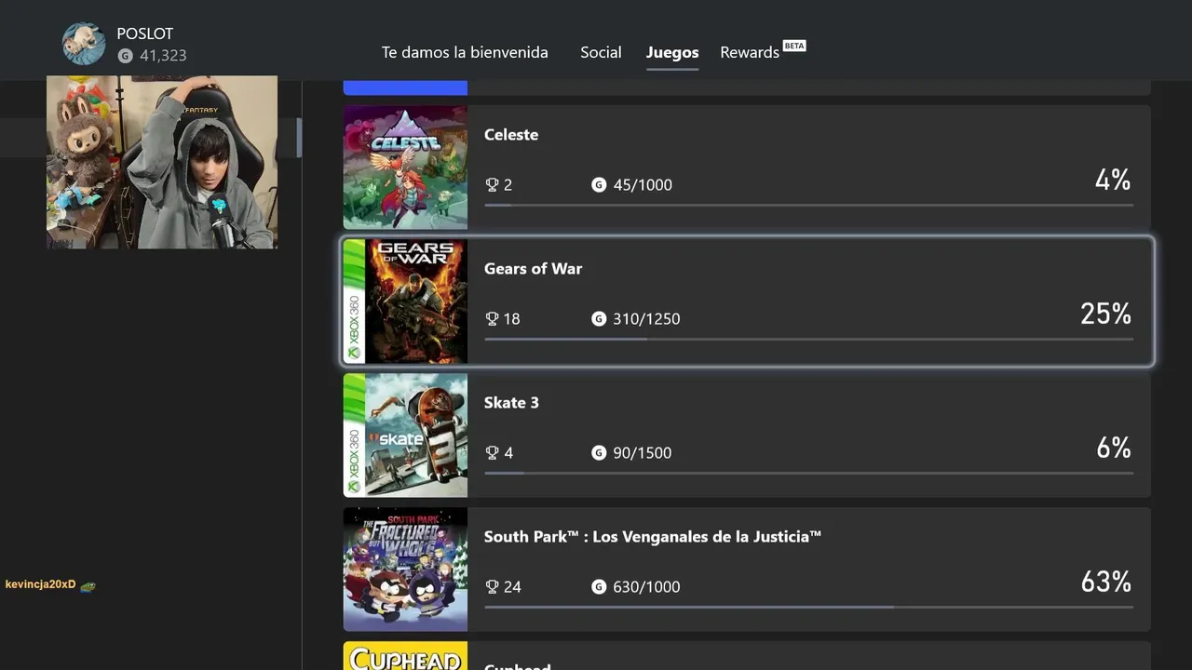Click the 25% completion for Gears of War
The height and width of the screenshot is (670, 1192).
point(1105,314)
